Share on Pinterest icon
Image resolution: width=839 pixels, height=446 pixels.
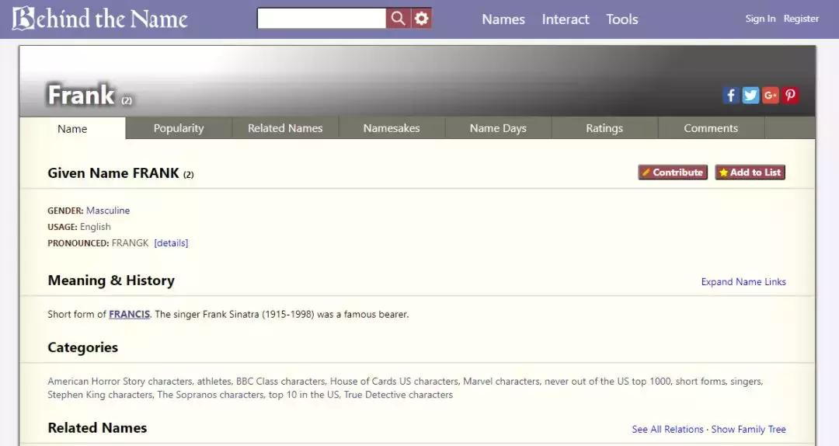pyautogui.click(x=790, y=96)
